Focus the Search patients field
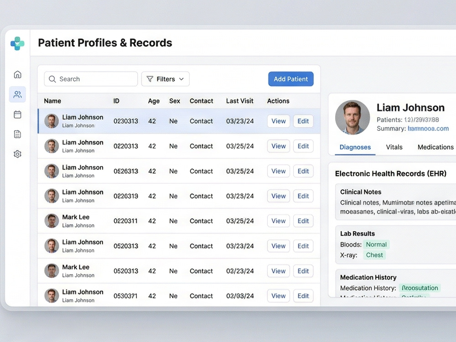Image resolution: width=456 pixels, height=342 pixels. point(91,79)
